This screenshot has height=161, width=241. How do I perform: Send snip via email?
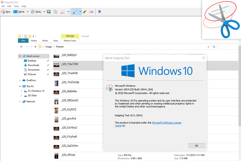62,12
